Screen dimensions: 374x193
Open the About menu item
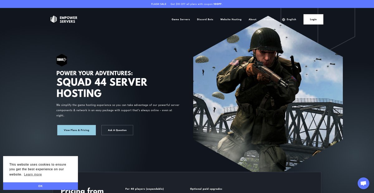tap(252, 19)
